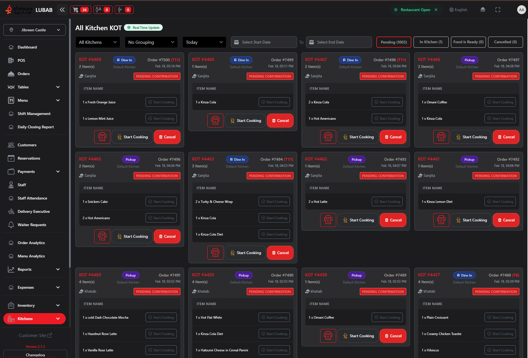Open Customer Site external link
This screenshot has height=358, width=528.
[x=35, y=335]
